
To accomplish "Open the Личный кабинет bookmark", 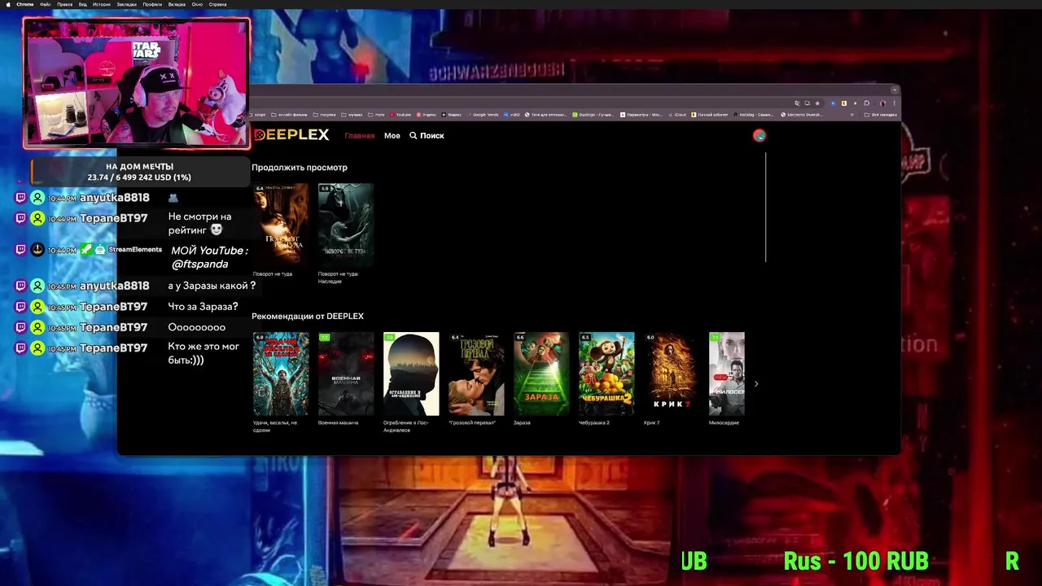I will [710, 115].
